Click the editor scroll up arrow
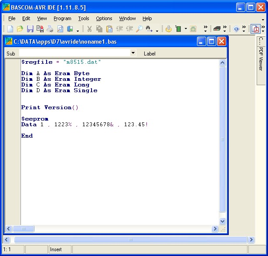 point(222,63)
